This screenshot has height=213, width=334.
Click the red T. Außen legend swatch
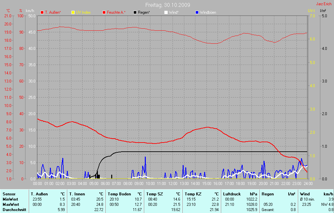[x=42, y=12]
